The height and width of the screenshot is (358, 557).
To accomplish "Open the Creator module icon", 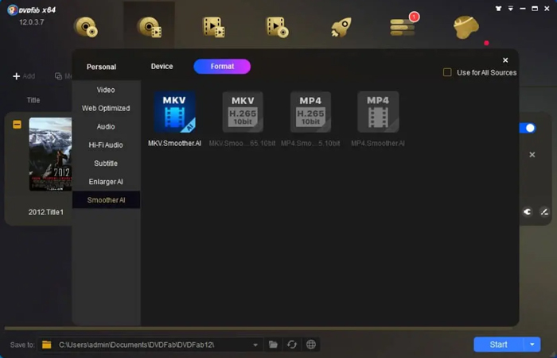I will (x=277, y=27).
